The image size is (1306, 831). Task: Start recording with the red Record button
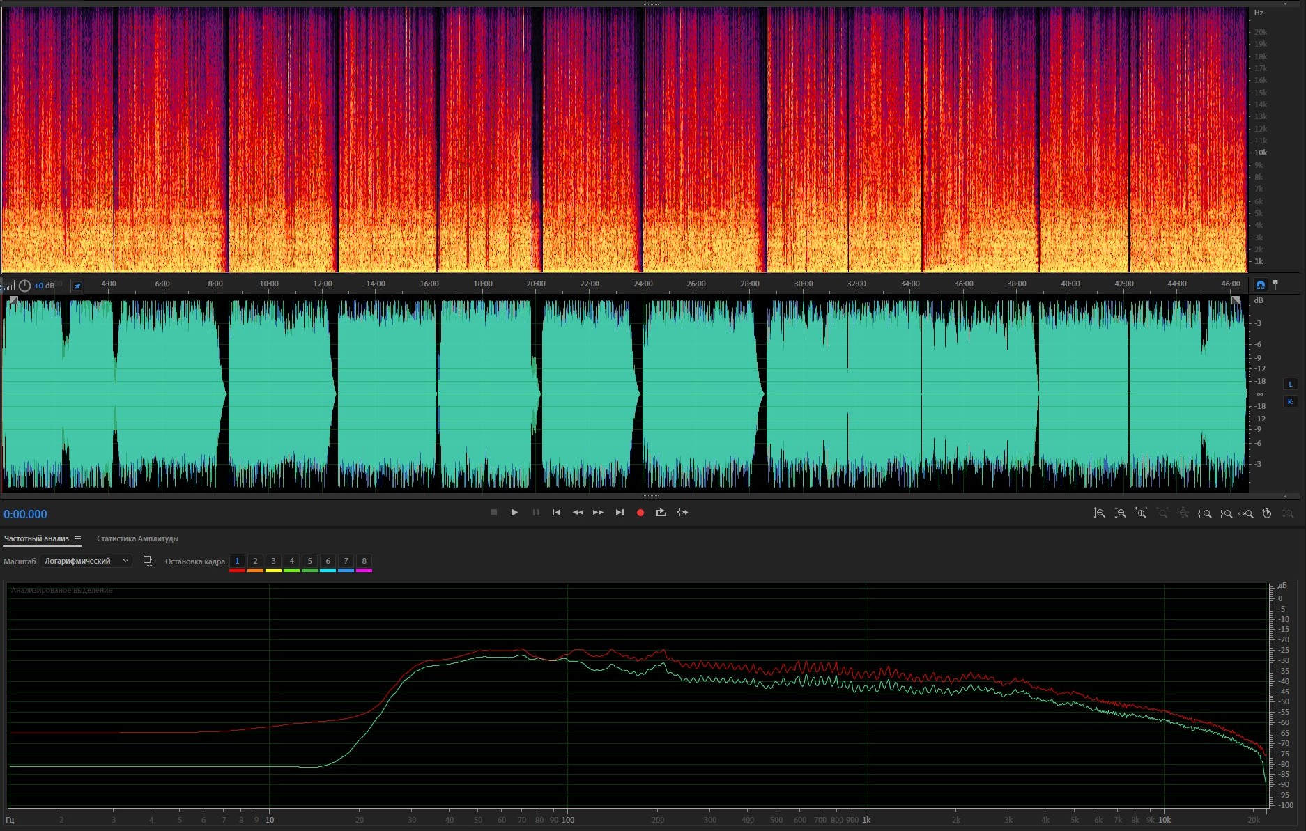click(x=640, y=513)
